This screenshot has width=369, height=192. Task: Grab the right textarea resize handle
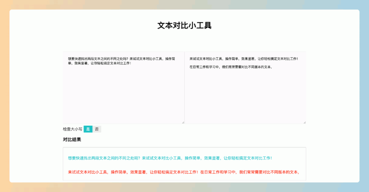coord(305,122)
